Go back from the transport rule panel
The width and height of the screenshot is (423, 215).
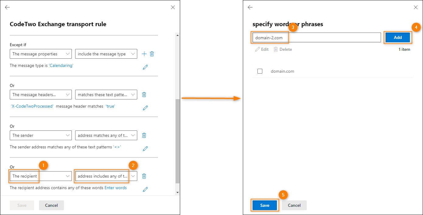[x=7, y=7]
